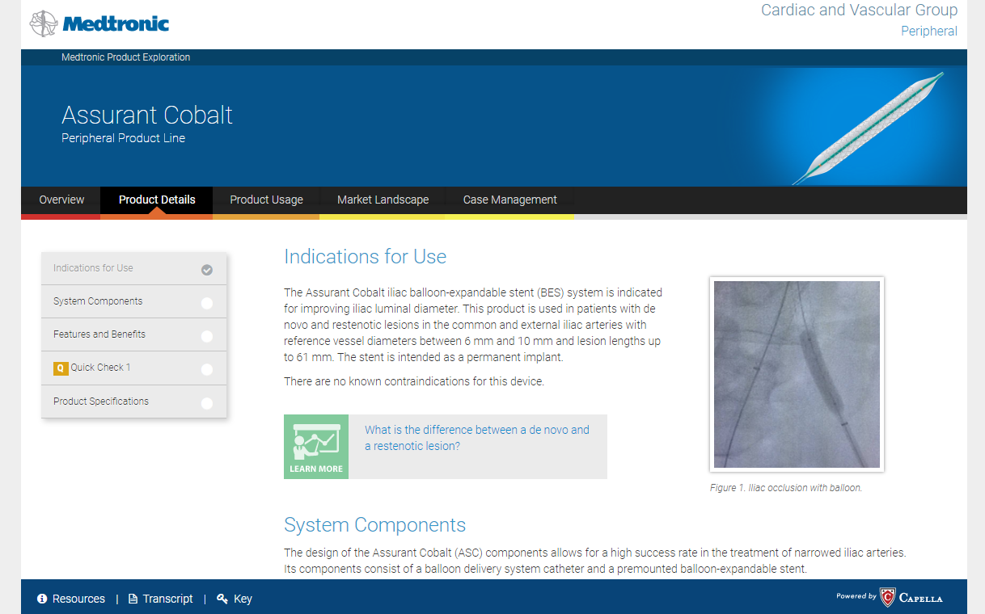
Task: Open the Overview tab
Action: [x=61, y=200]
